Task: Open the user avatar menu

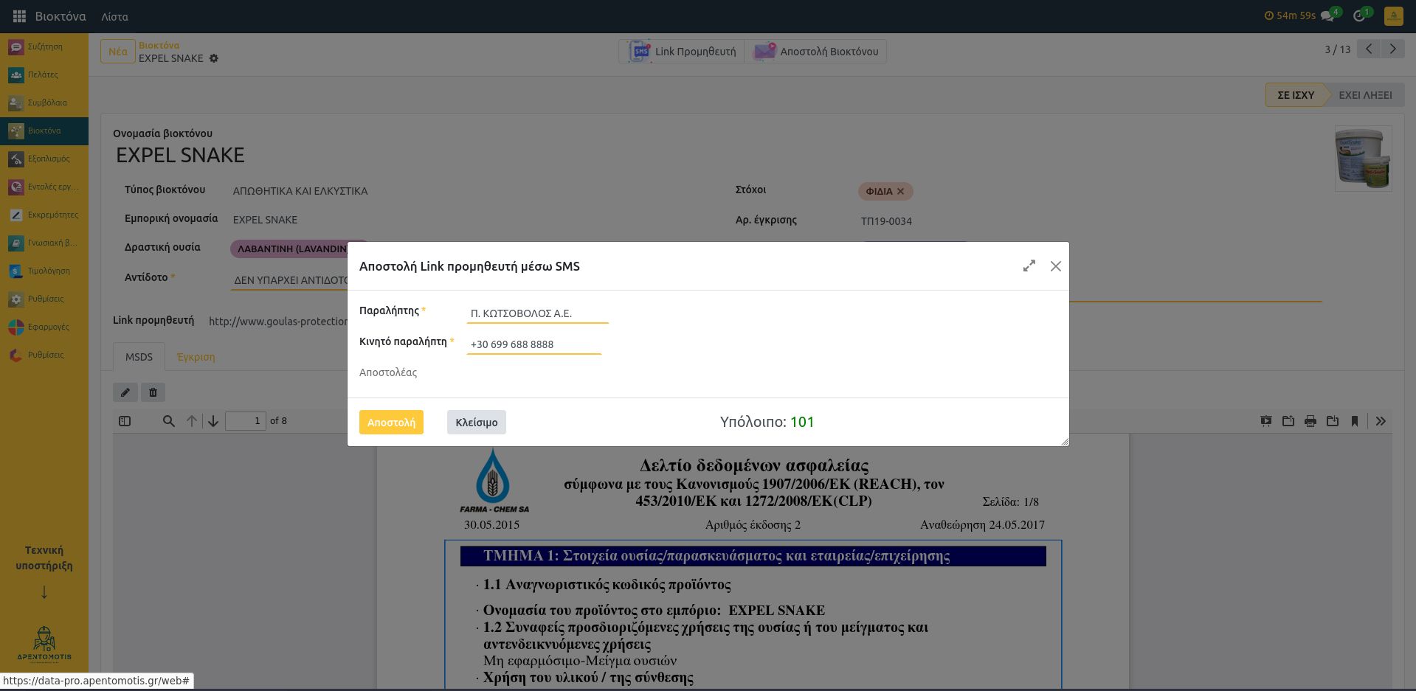Action: point(1393,16)
